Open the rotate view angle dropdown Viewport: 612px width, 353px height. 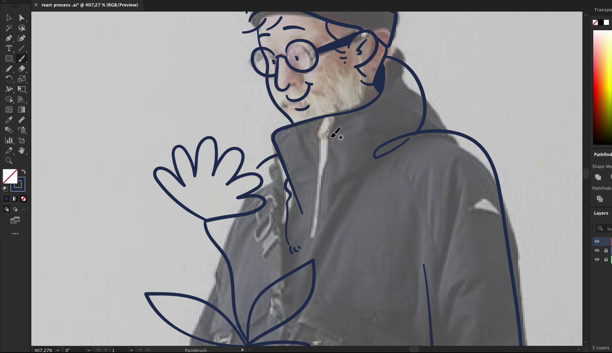click(89, 350)
